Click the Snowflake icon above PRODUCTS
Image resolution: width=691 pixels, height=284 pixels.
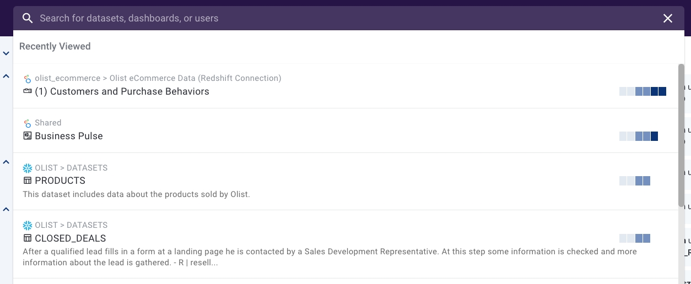point(28,168)
